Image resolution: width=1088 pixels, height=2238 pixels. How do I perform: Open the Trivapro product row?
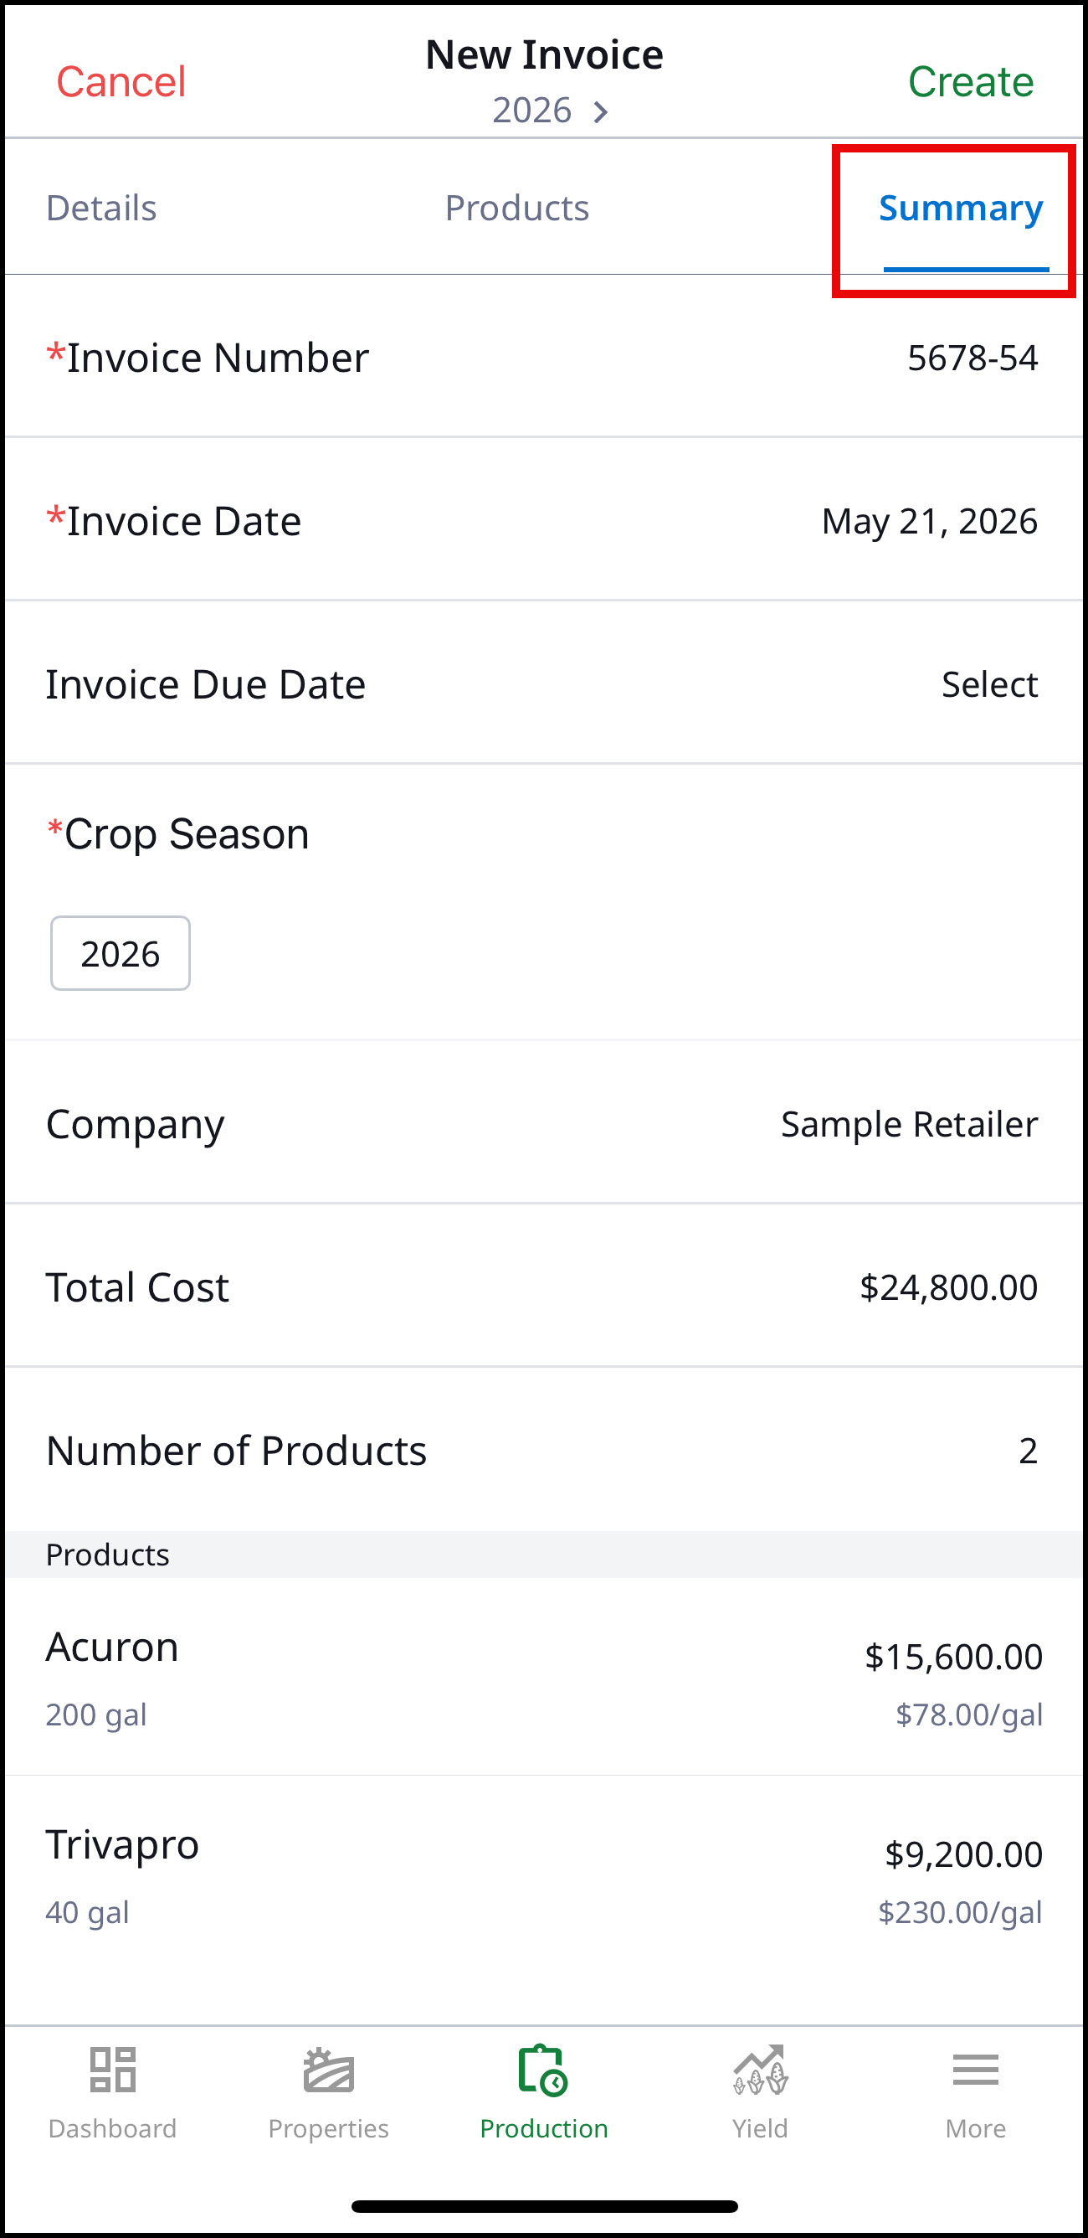[543, 1875]
